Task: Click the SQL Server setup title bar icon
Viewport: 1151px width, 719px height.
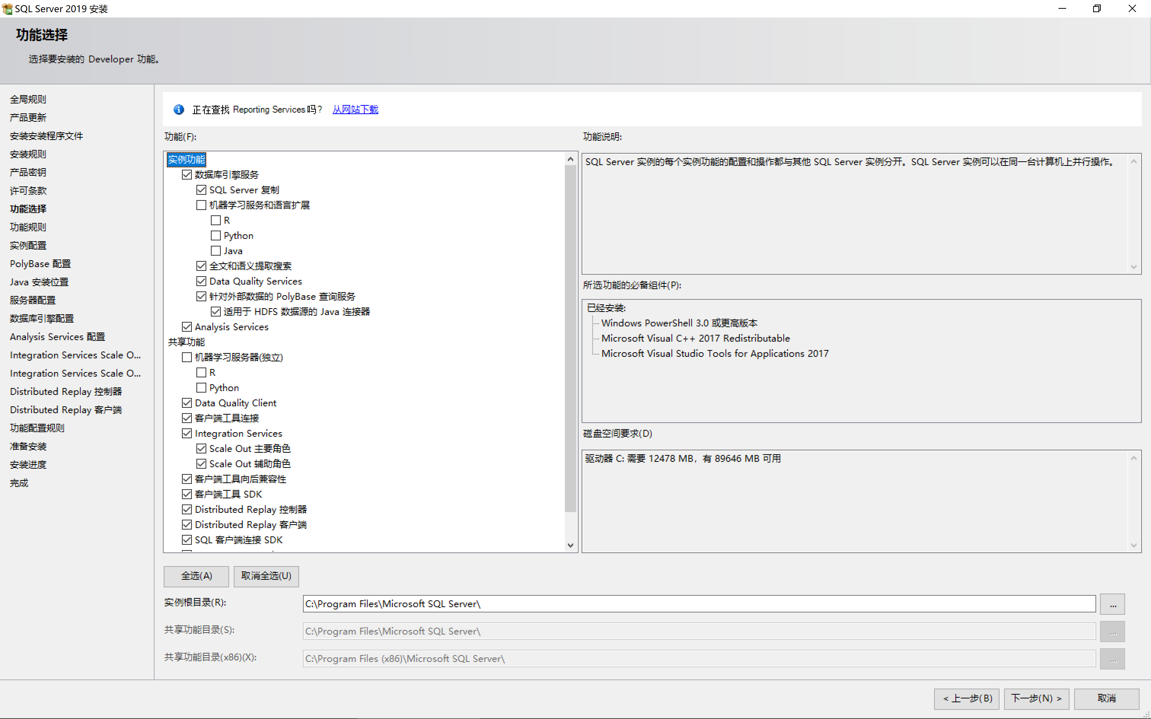Action: tap(7, 8)
